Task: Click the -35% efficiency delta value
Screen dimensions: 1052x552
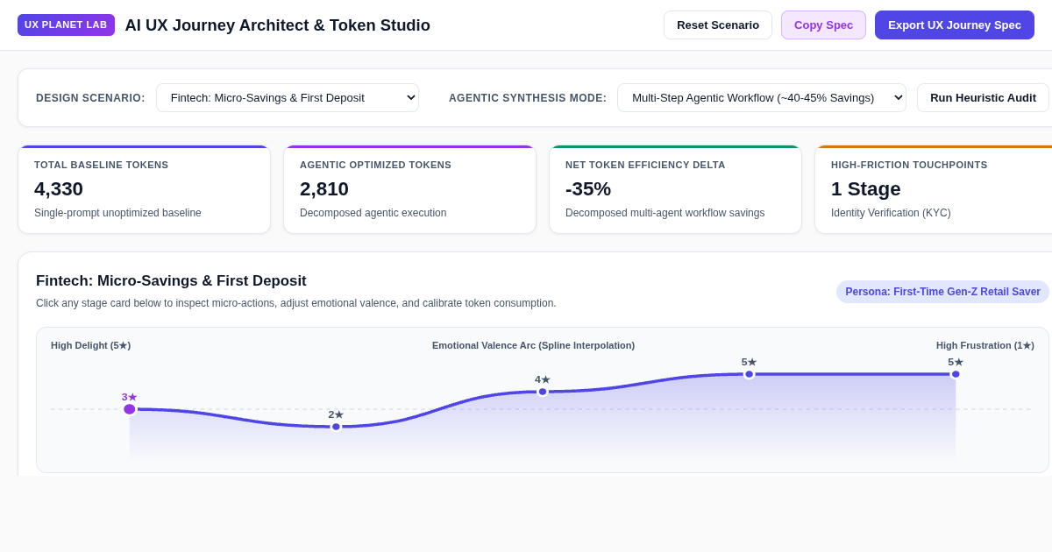Action: pos(588,189)
